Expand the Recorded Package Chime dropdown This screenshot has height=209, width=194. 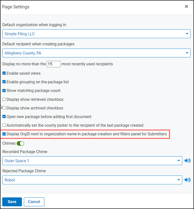(x=92, y=161)
